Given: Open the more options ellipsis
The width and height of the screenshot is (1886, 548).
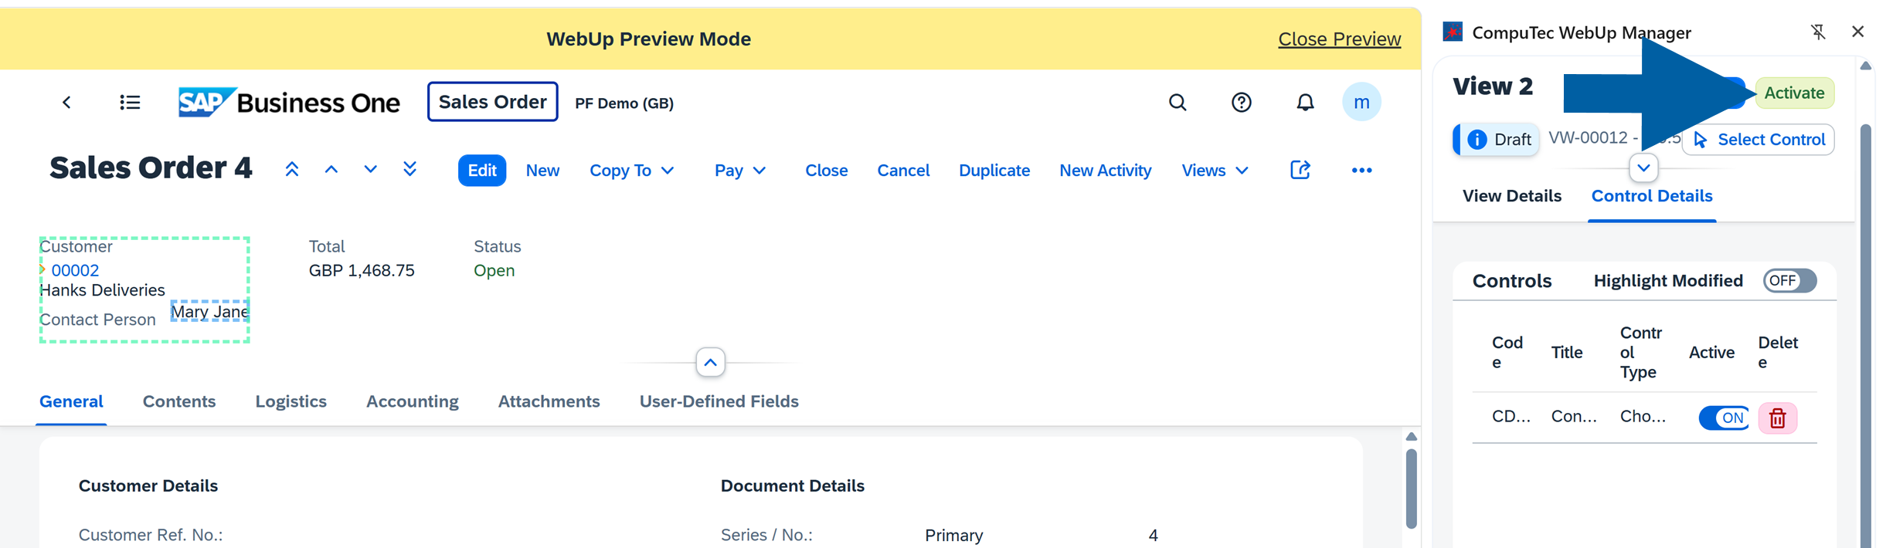Looking at the screenshot, I should tap(1361, 171).
